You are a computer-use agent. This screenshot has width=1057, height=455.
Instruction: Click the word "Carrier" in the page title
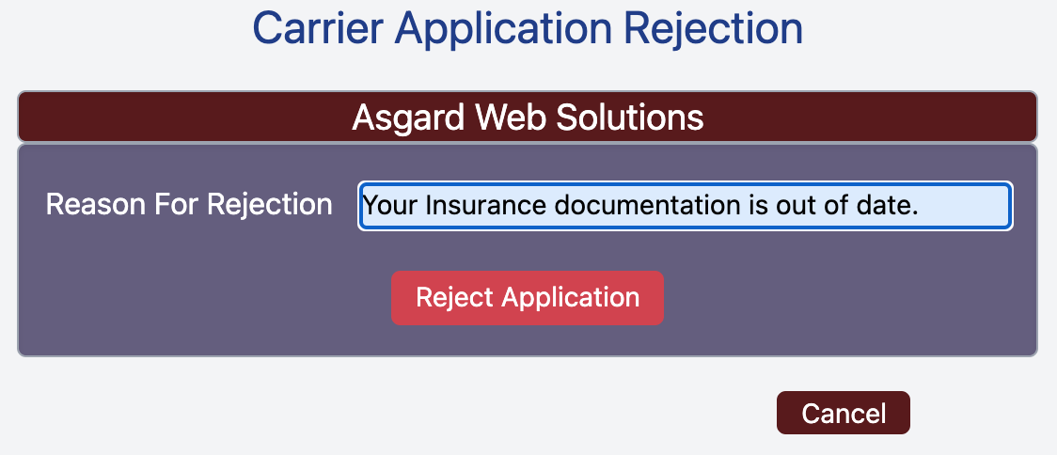(318, 28)
